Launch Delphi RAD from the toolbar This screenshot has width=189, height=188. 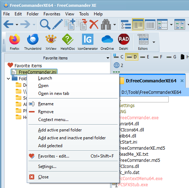click(x=124, y=42)
